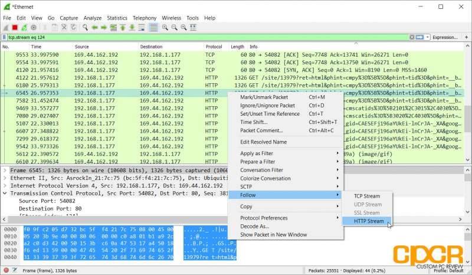Zoom in on packet text
The image size is (472, 275).
[x=165, y=28]
